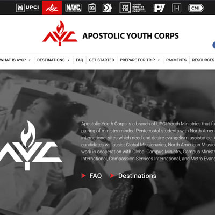215x215 pixels.
Task: Select the red AYC icon in top bar
Action: point(52,8)
